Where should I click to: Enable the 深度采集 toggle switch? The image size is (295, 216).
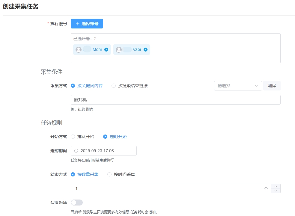coord(77,203)
